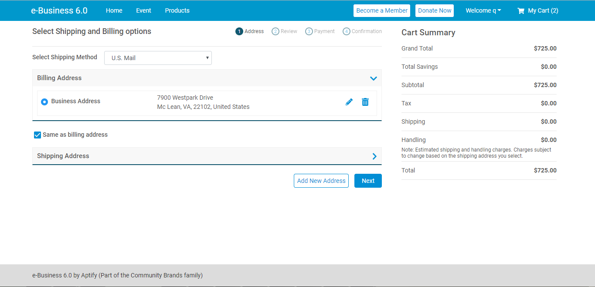Click the final Total $725.00 amount
Viewport: 595px width, 287px height.
(545, 170)
